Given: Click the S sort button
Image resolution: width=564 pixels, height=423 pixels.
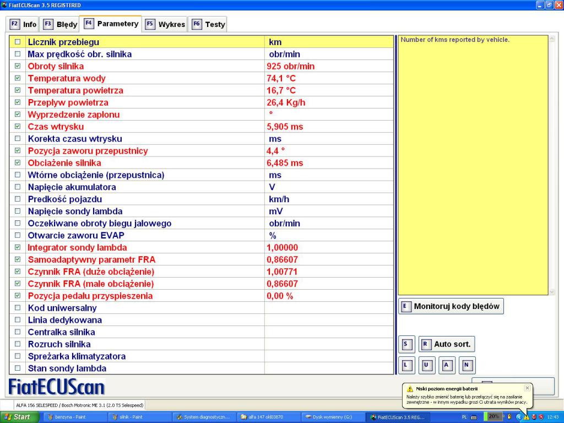Looking at the screenshot, I should 406,344.
